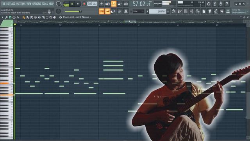Click the tempo display showing 105
The width and height of the screenshot is (250, 141).
click(x=92, y=4)
